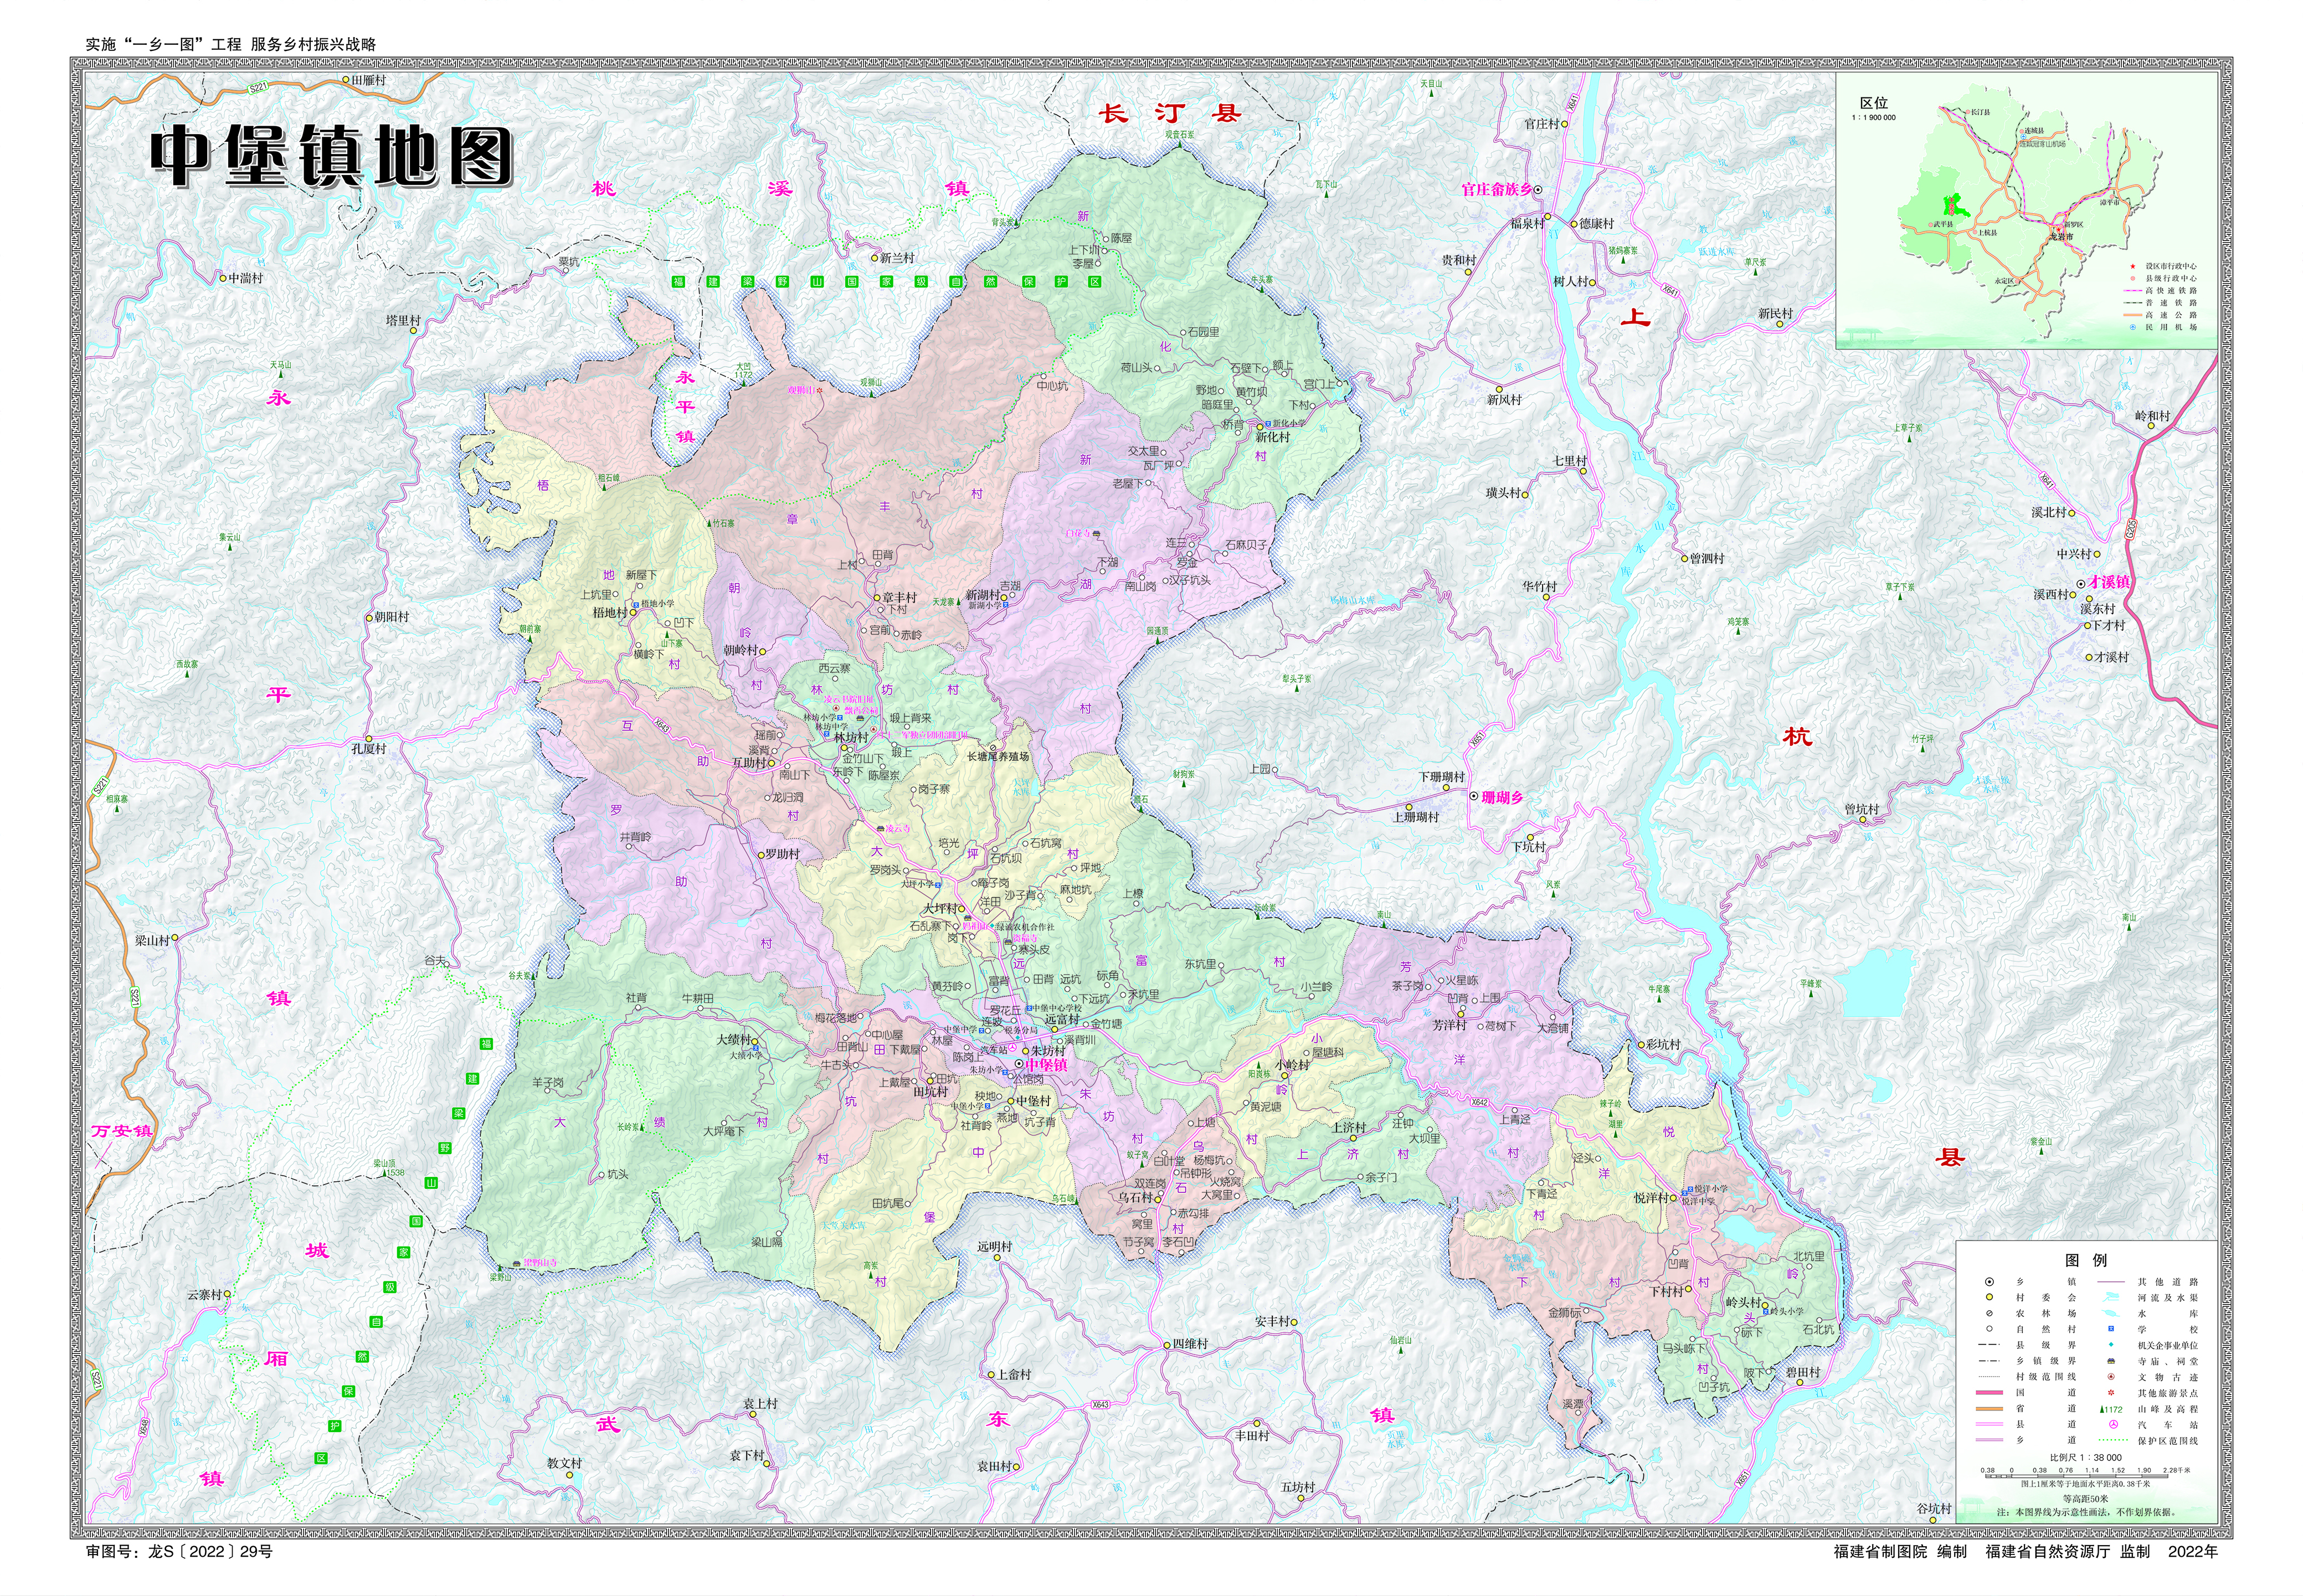Click the 珊瑚乡 township label

click(1502, 797)
